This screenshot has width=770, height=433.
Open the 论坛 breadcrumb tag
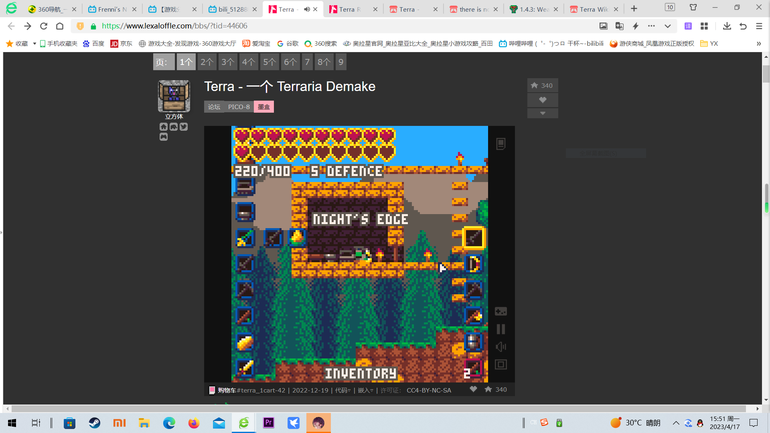coord(214,107)
